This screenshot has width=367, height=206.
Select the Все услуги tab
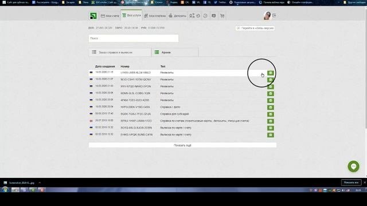point(131,15)
